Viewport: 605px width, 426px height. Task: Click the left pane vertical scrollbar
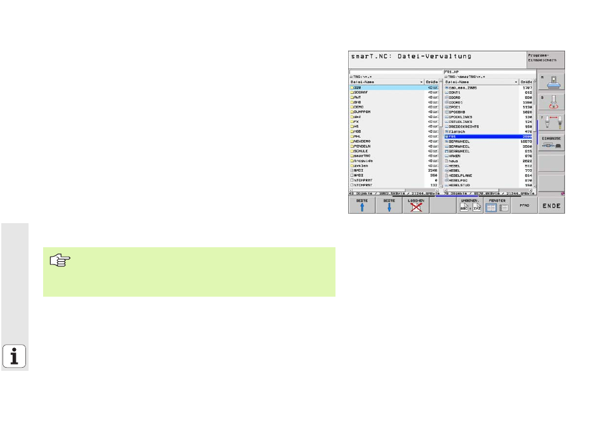[x=441, y=134]
